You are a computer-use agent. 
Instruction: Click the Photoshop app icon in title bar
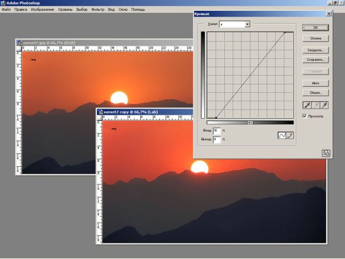[x=3, y=3]
